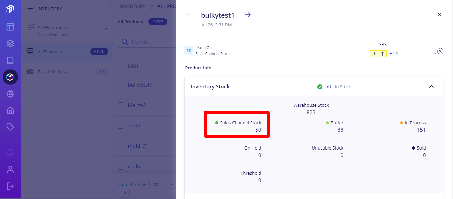Toggle the hamburger menu next to INVENTORY
The width and height of the screenshot is (453, 199).
30,9
